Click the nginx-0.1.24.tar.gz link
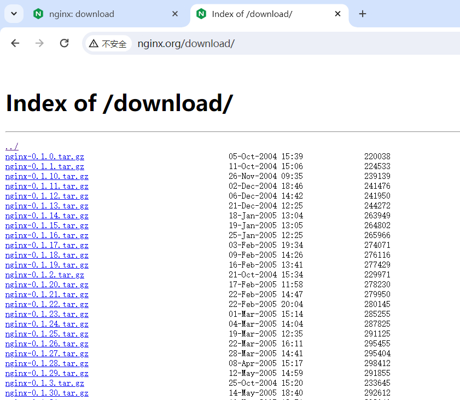This screenshot has height=400, width=460. point(47,324)
